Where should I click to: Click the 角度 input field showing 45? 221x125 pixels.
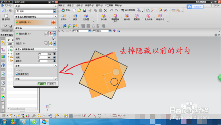click(x=43, y=54)
